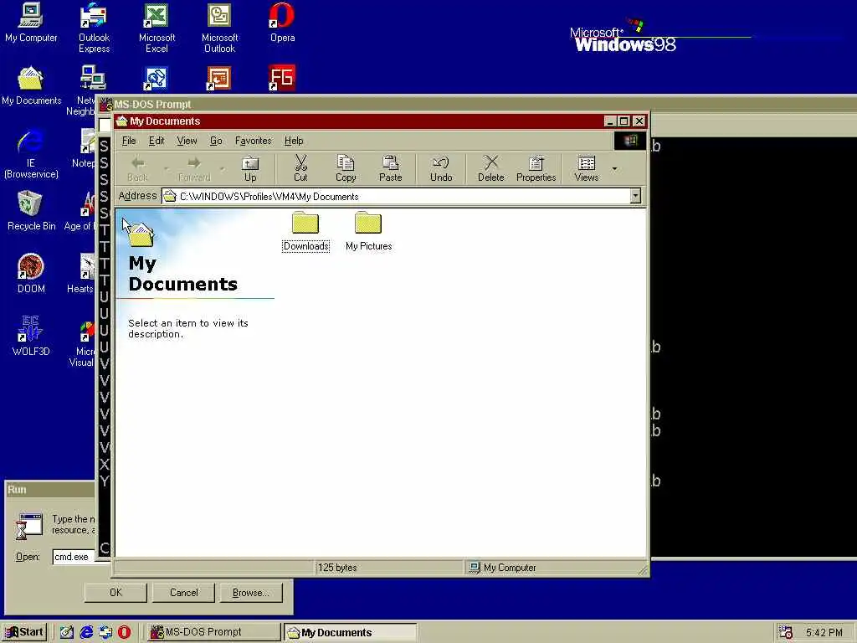
Task: Click OK in the Run dialog
Action: [x=115, y=592]
